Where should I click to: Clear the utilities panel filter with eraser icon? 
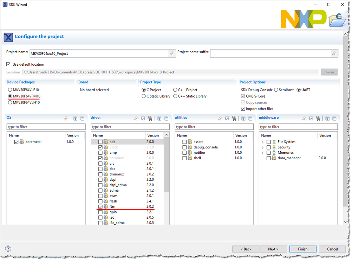[x=220, y=119]
